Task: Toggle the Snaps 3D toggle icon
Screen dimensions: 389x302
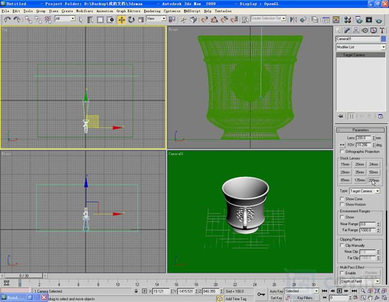Action: 204,20
